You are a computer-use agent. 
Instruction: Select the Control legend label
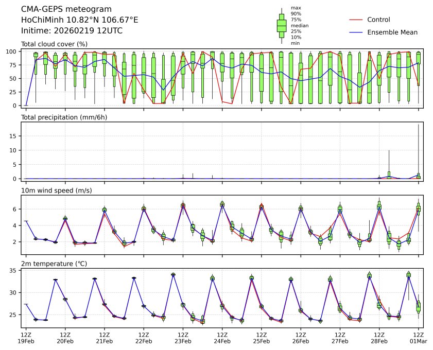tap(378, 20)
